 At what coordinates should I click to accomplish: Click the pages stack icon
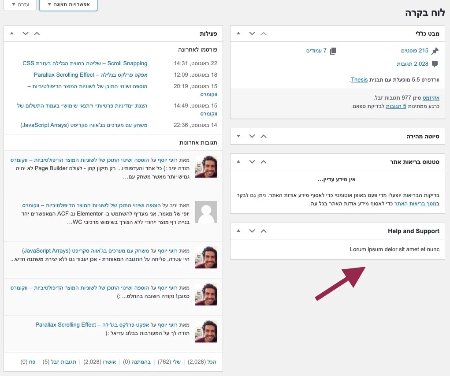coord(333,51)
